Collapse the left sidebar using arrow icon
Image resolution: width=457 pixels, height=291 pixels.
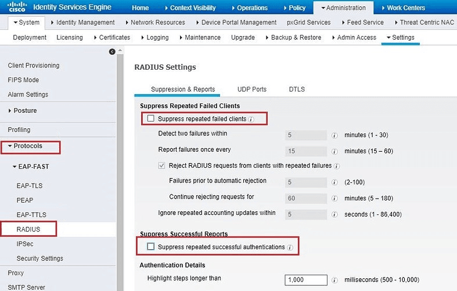[x=112, y=52]
